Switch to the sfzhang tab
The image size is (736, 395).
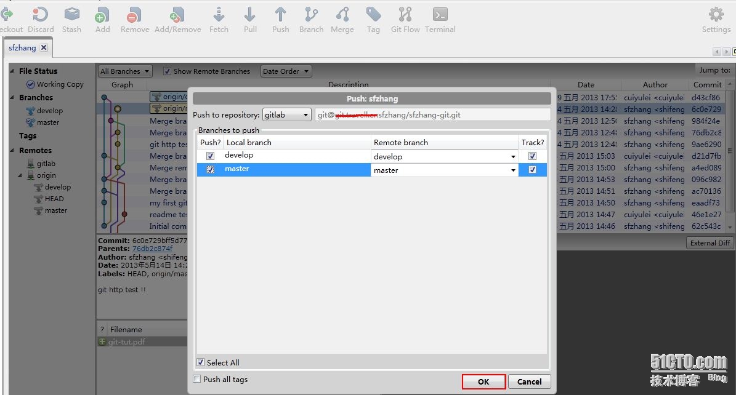pyautogui.click(x=22, y=48)
